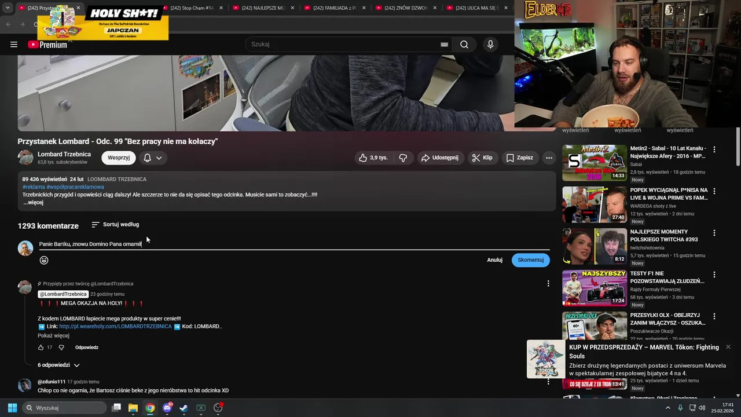Screen dimensions: 741x417
Task: Click the search magnifier button
Action: 464,45
